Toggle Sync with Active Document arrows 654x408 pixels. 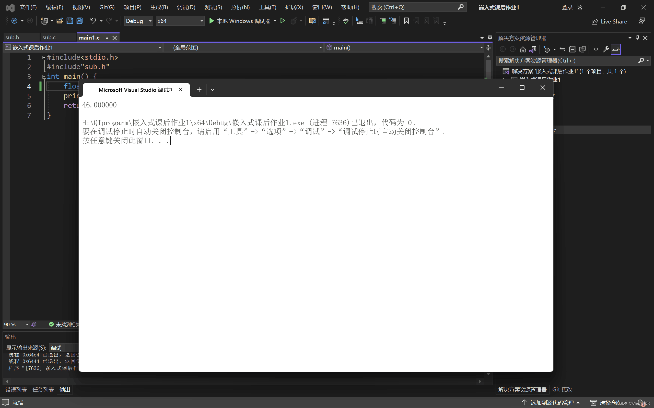point(563,49)
